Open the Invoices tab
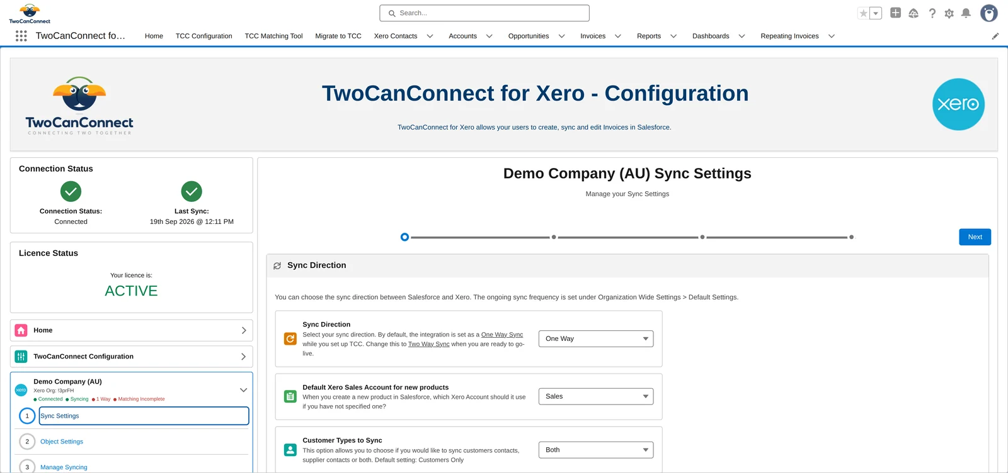The image size is (1008, 473). [593, 36]
